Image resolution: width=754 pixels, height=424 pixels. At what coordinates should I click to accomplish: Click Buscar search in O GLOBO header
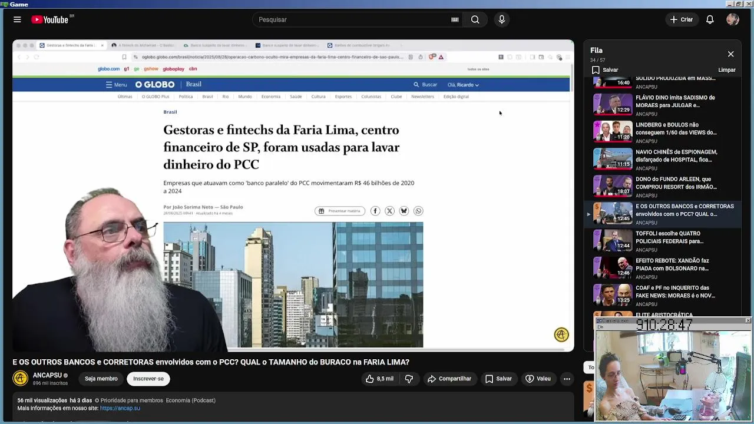pos(425,85)
